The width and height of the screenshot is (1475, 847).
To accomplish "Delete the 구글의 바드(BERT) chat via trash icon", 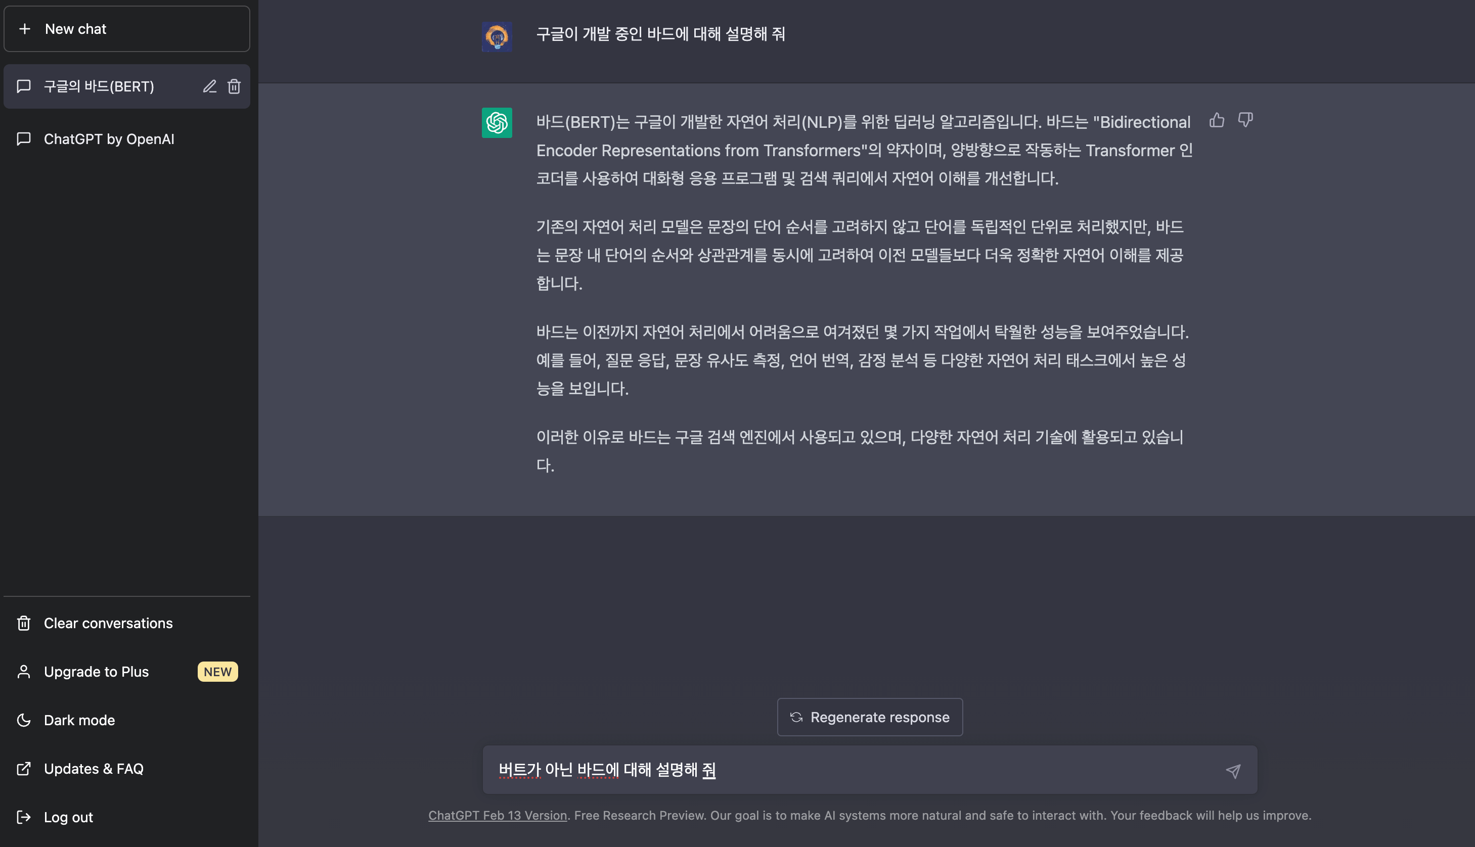I will coord(234,87).
